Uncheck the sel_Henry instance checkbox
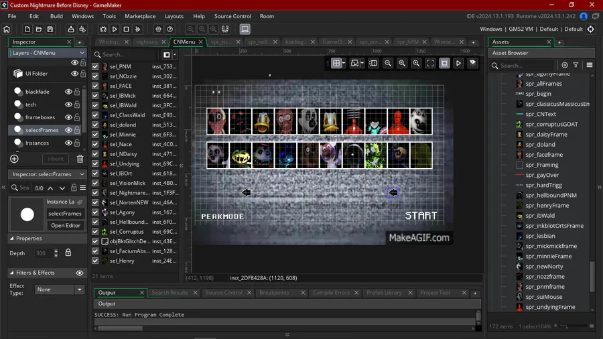This screenshot has height=339, width=603. [95, 261]
